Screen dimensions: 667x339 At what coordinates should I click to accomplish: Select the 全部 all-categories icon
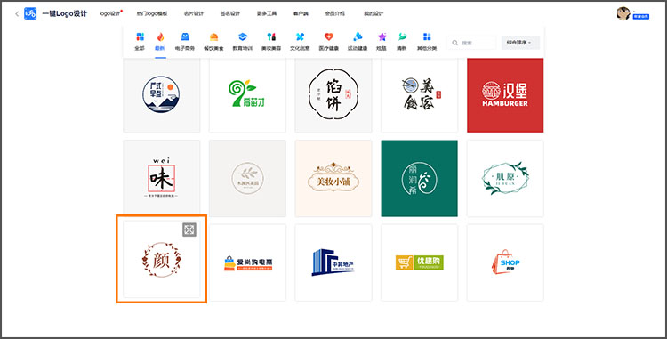(140, 36)
